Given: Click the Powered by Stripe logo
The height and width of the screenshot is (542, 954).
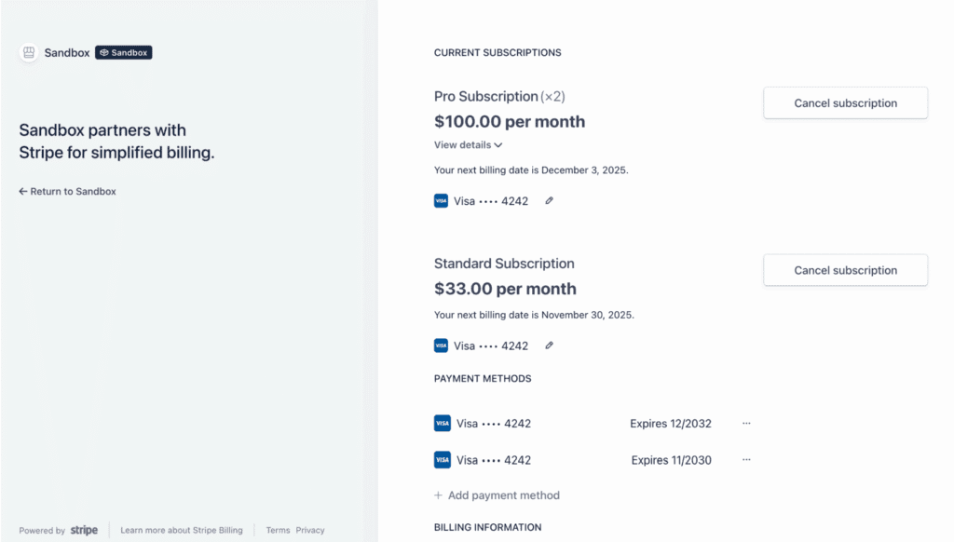Looking at the screenshot, I should pos(84,530).
